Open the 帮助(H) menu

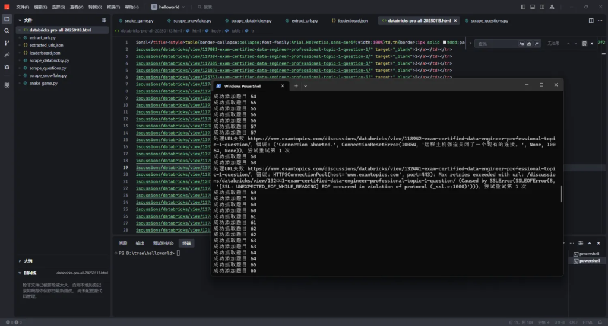click(x=131, y=7)
